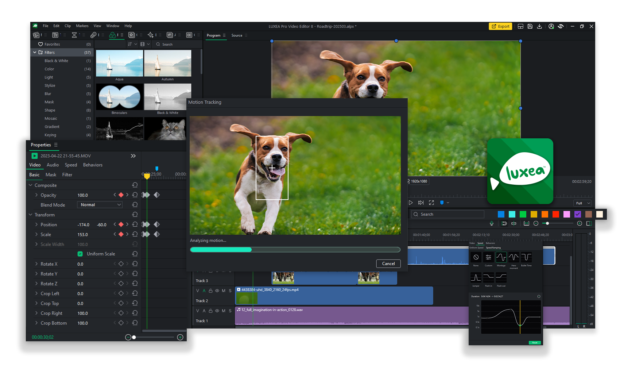Click the blue marker icon under preview
The image size is (620, 365).
coord(442,203)
